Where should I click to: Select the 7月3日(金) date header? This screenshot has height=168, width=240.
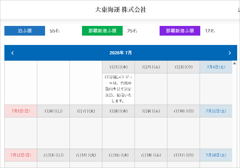click(183, 67)
